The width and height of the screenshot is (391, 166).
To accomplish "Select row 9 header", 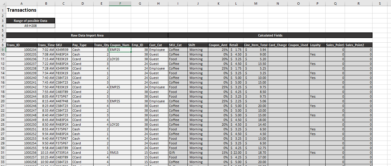I will (x=3, y=50).
